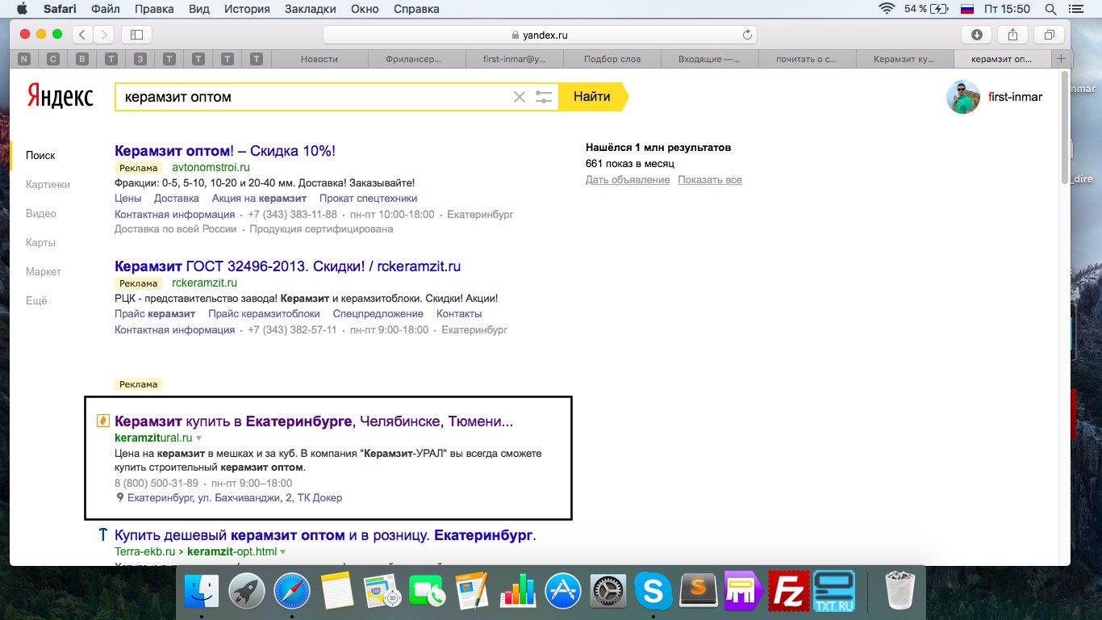The height and width of the screenshot is (620, 1102).
Task: Open Yandex advanced search settings
Action: [x=544, y=97]
